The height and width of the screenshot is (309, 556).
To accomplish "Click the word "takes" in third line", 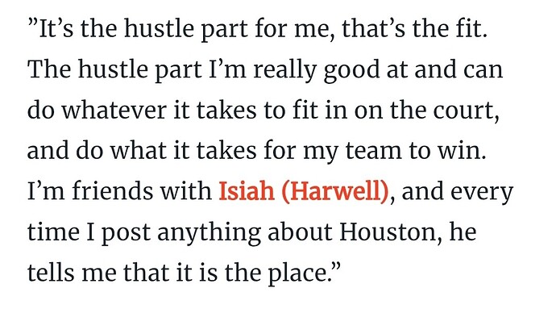I will pos(226,110).
